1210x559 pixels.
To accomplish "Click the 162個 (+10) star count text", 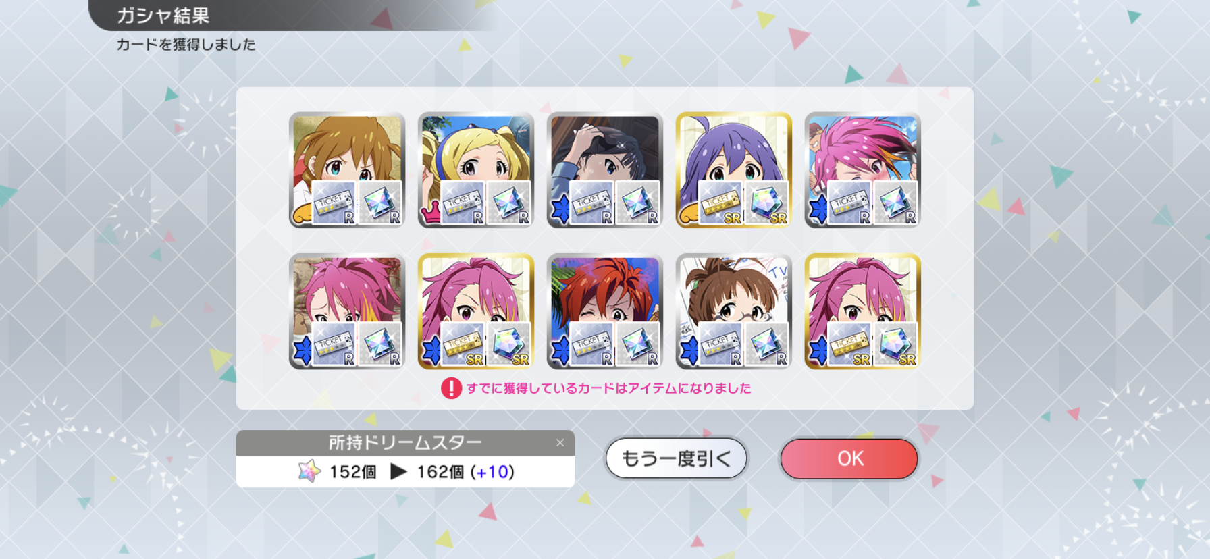I will pyautogui.click(x=466, y=472).
